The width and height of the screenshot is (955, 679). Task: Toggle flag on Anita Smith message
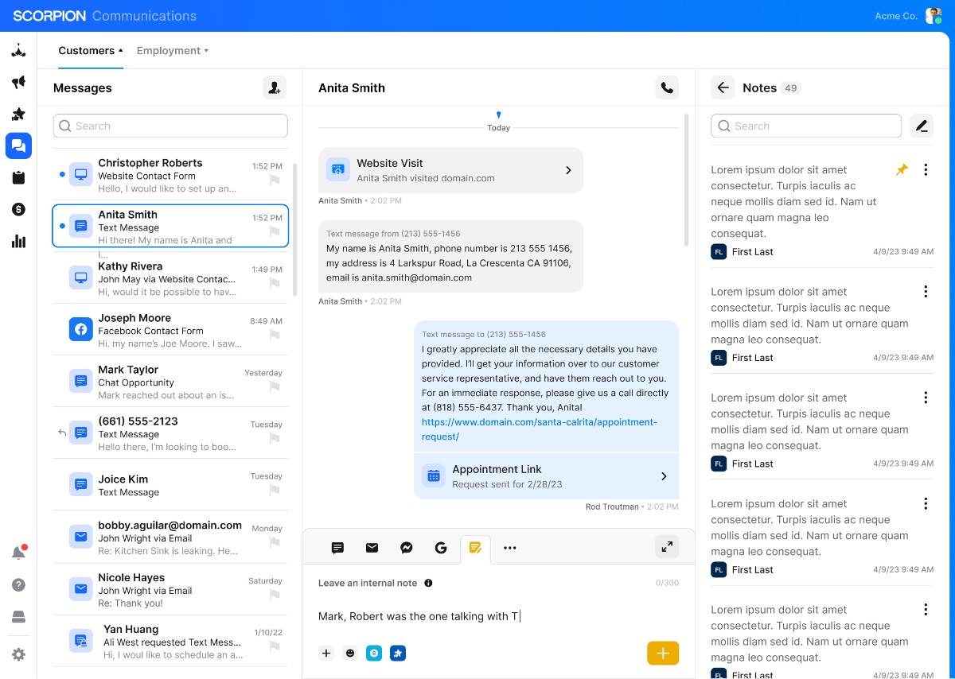275,232
